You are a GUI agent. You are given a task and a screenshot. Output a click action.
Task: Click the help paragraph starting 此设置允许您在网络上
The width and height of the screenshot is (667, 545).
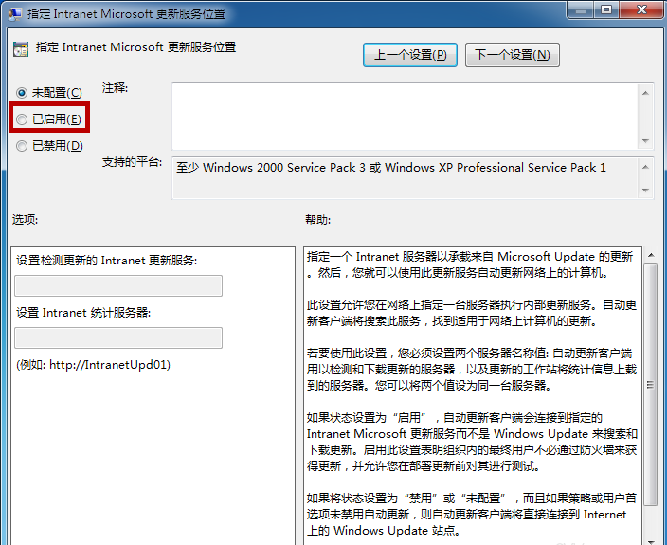[472, 313]
